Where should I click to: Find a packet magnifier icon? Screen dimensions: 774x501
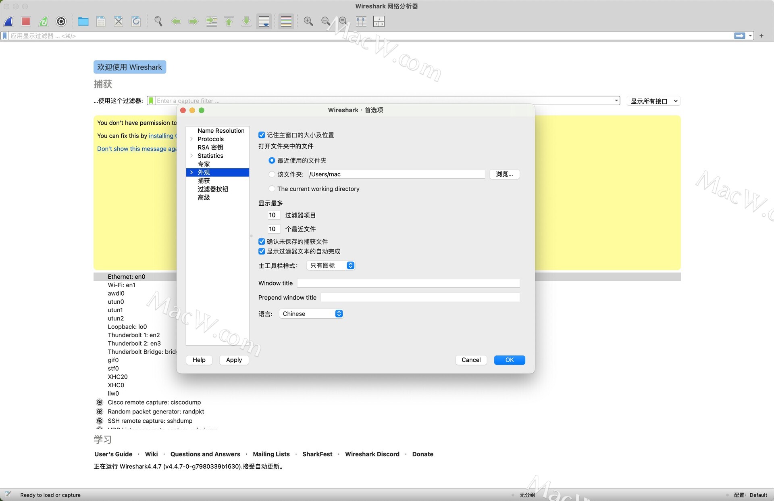point(158,21)
